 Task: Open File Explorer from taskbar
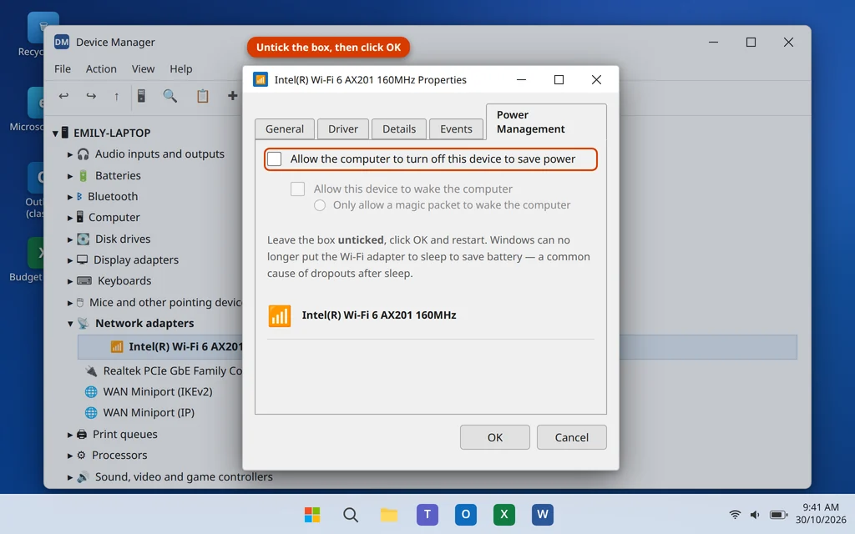(x=389, y=514)
